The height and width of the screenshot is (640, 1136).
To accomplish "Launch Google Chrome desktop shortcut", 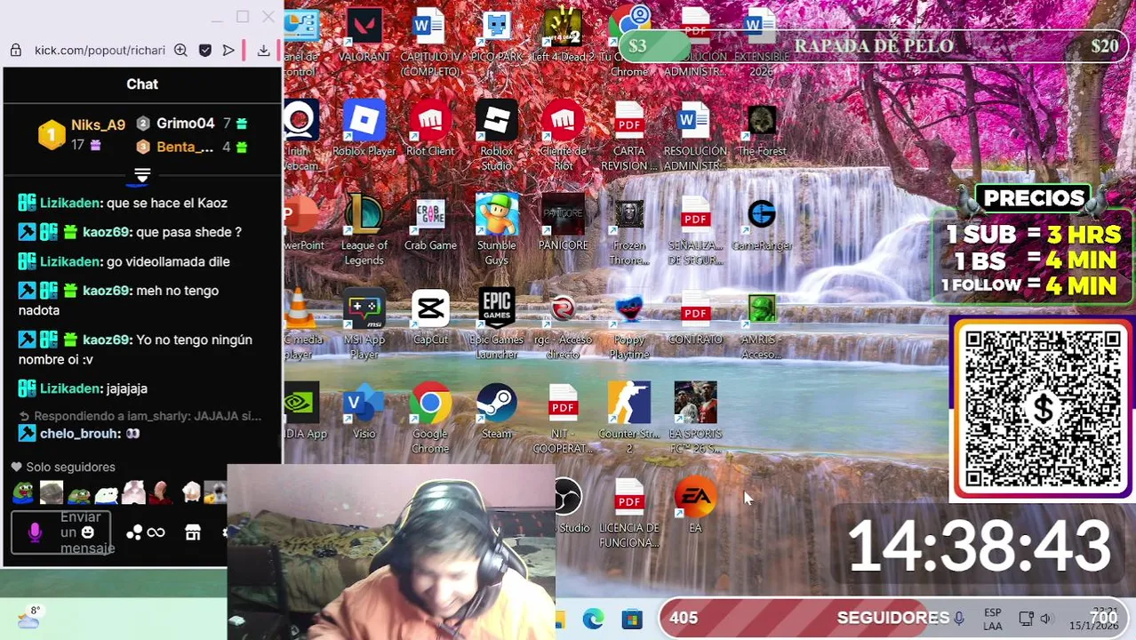I will tap(430, 420).
